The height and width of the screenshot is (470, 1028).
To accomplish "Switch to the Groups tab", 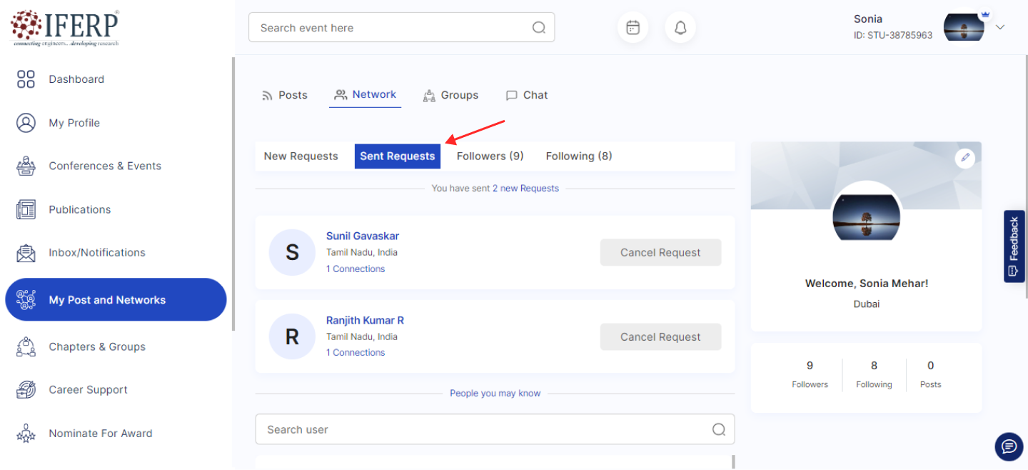I will point(450,95).
